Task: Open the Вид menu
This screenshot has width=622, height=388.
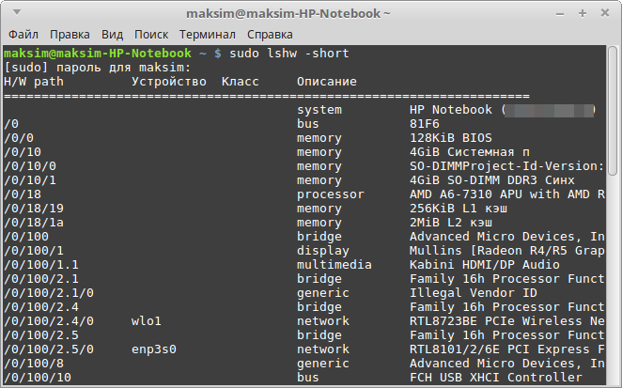Action: point(112,34)
